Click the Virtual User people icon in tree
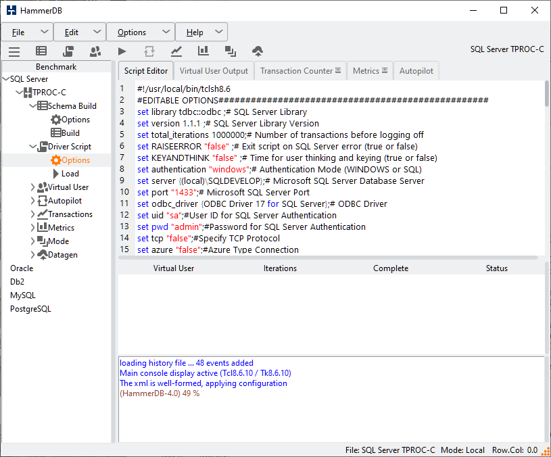The image size is (551, 457). (43, 187)
